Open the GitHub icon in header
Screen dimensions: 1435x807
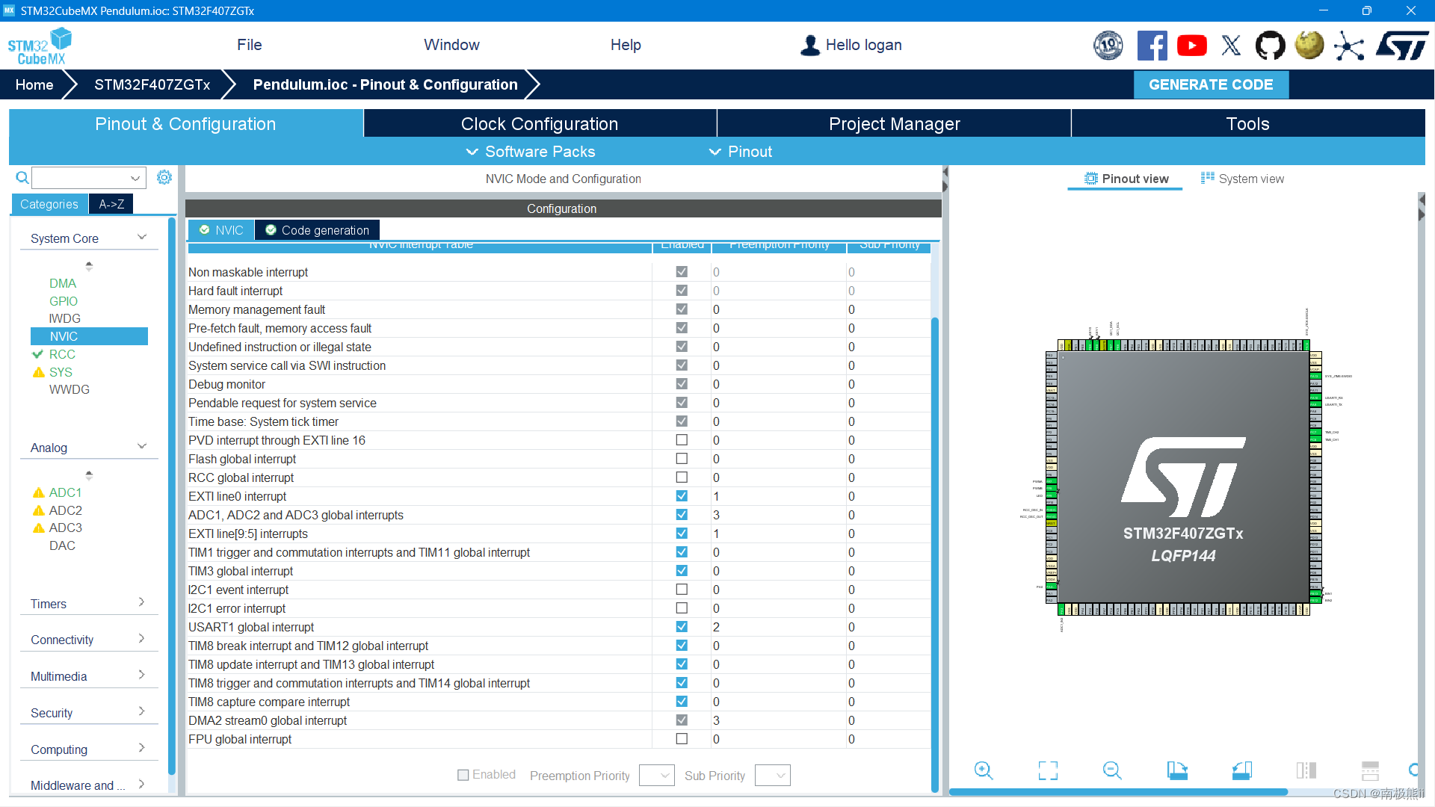coord(1270,46)
